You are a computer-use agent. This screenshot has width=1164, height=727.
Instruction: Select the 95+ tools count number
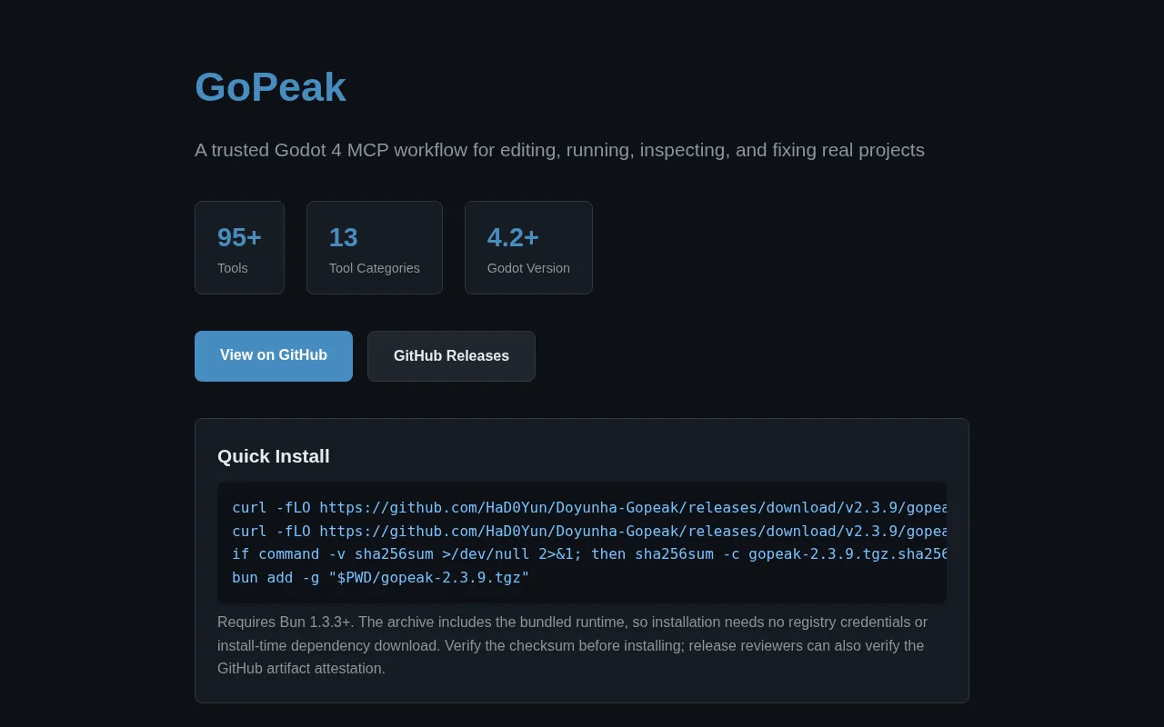point(239,237)
